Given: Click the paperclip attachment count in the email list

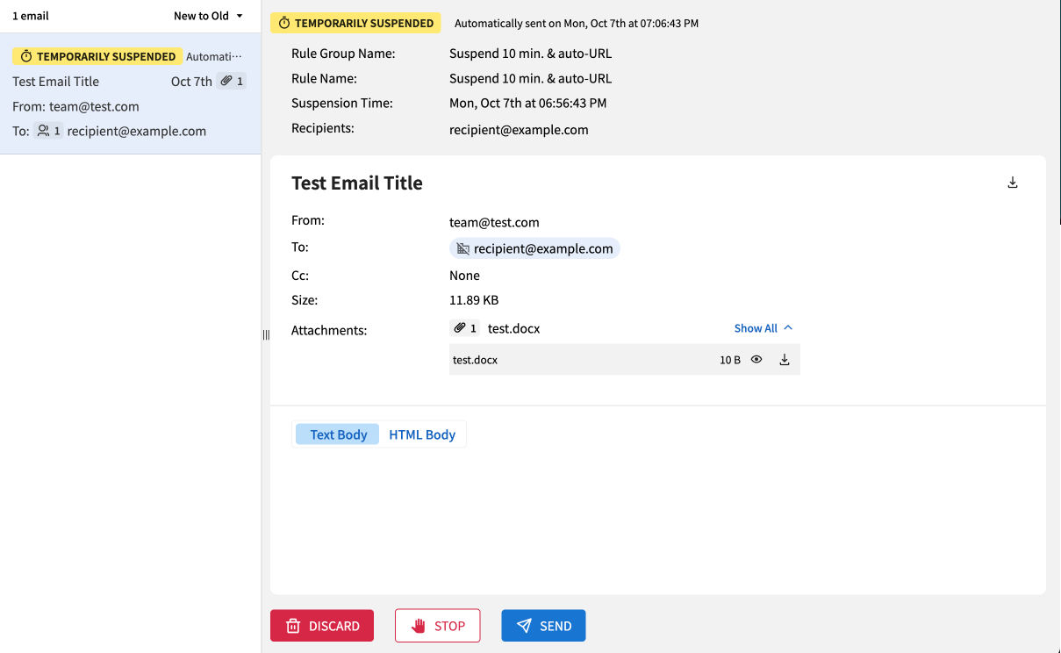Looking at the screenshot, I should tap(233, 81).
